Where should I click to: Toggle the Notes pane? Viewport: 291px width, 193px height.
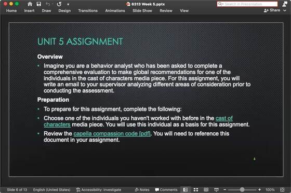pos(142,190)
